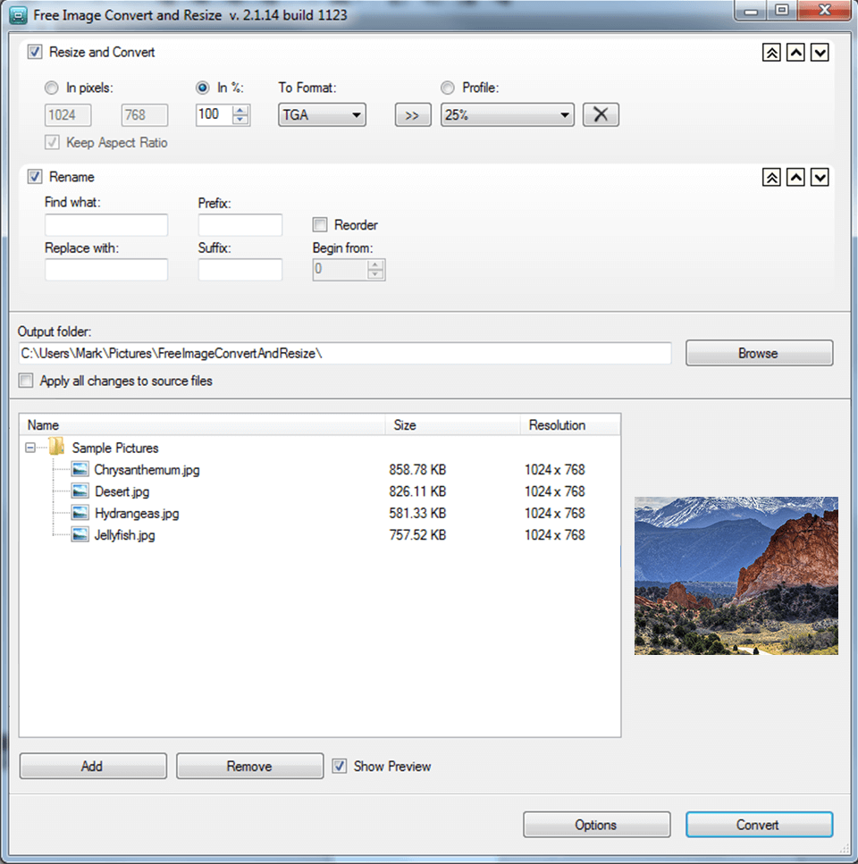Click the X icon to delete the profile
This screenshot has height=864, width=858.
600,114
